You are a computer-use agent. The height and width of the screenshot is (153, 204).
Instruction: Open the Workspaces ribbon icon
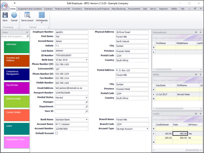pos(41,16)
